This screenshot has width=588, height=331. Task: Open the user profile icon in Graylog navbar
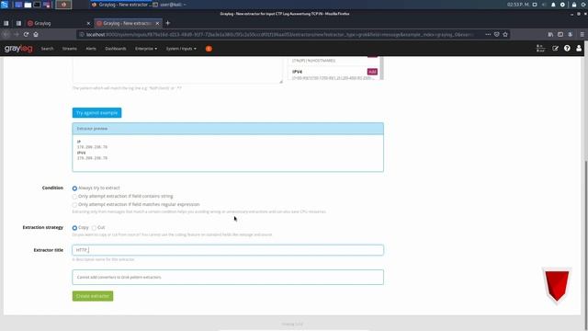(x=579, y=49)
